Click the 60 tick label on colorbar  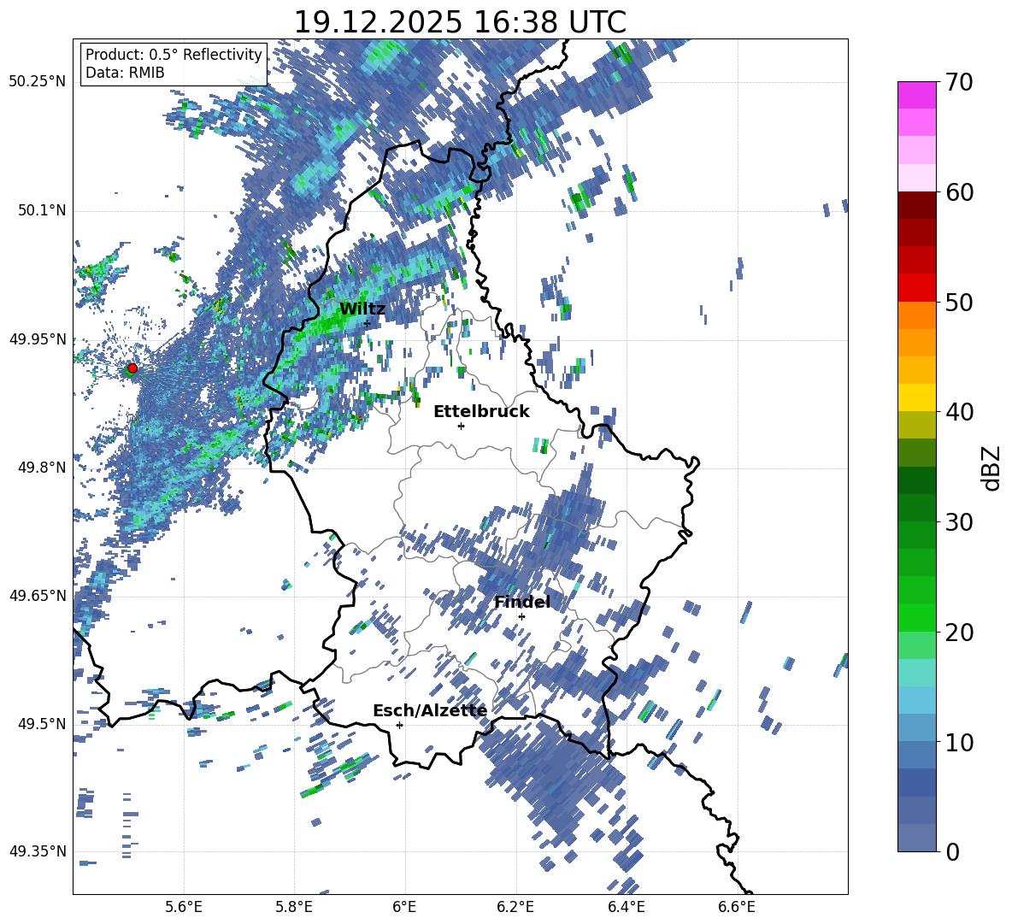959,192
